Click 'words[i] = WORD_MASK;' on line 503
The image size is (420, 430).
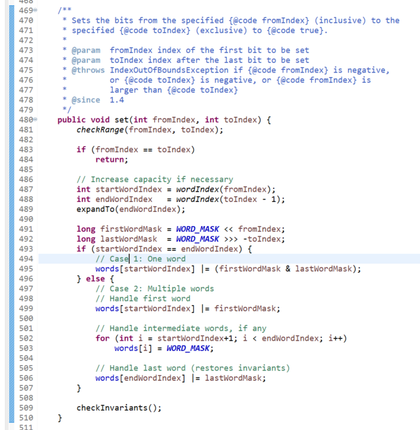point(164,348)
